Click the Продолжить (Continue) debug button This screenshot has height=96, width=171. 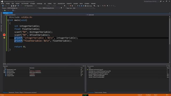tap(29, 6)
